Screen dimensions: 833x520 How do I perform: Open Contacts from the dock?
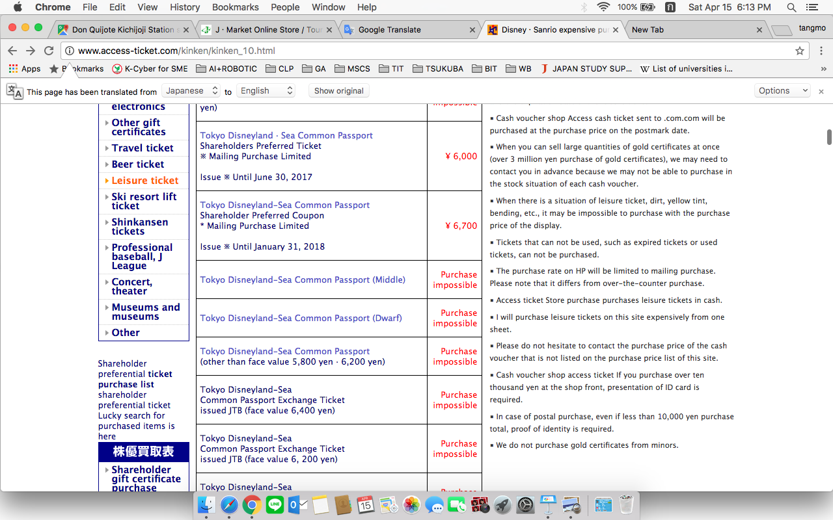342,504
